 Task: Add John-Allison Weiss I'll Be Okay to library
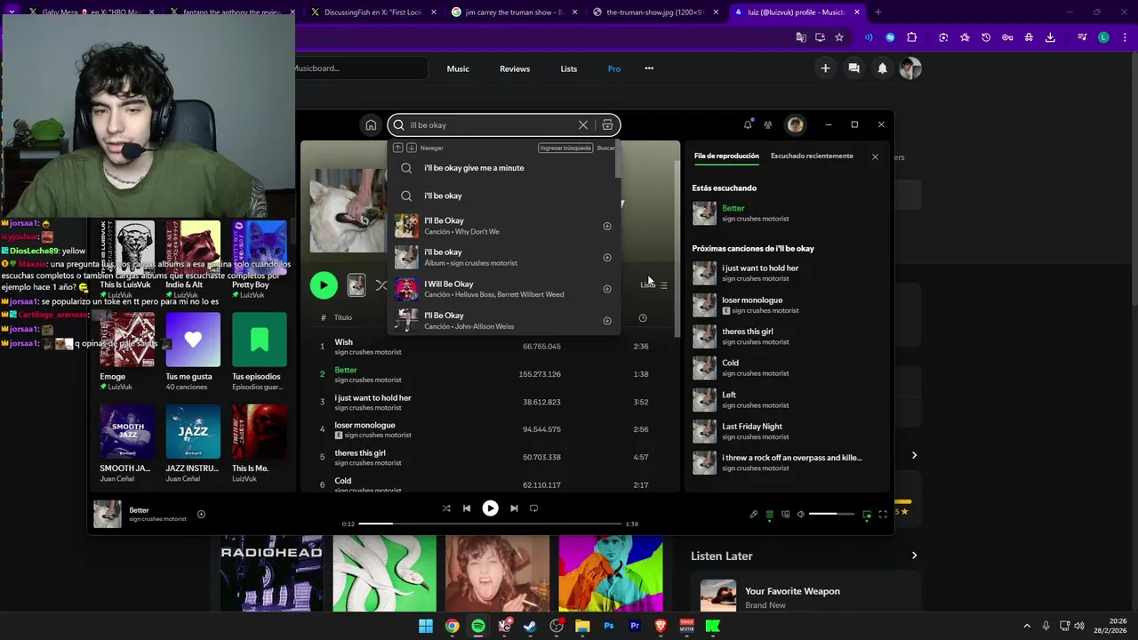point(607,321)
